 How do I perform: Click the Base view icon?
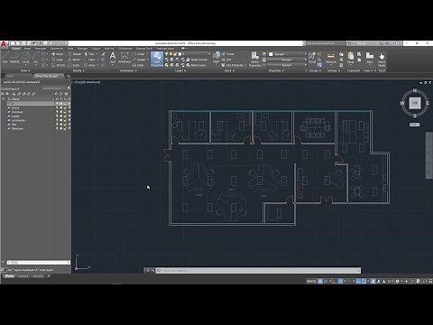[x=370, y=57]
